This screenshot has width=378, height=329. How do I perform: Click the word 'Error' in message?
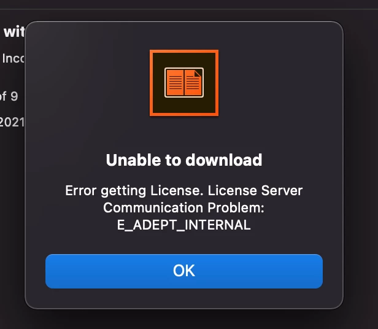pyautogui.click(x=81, y=190)
